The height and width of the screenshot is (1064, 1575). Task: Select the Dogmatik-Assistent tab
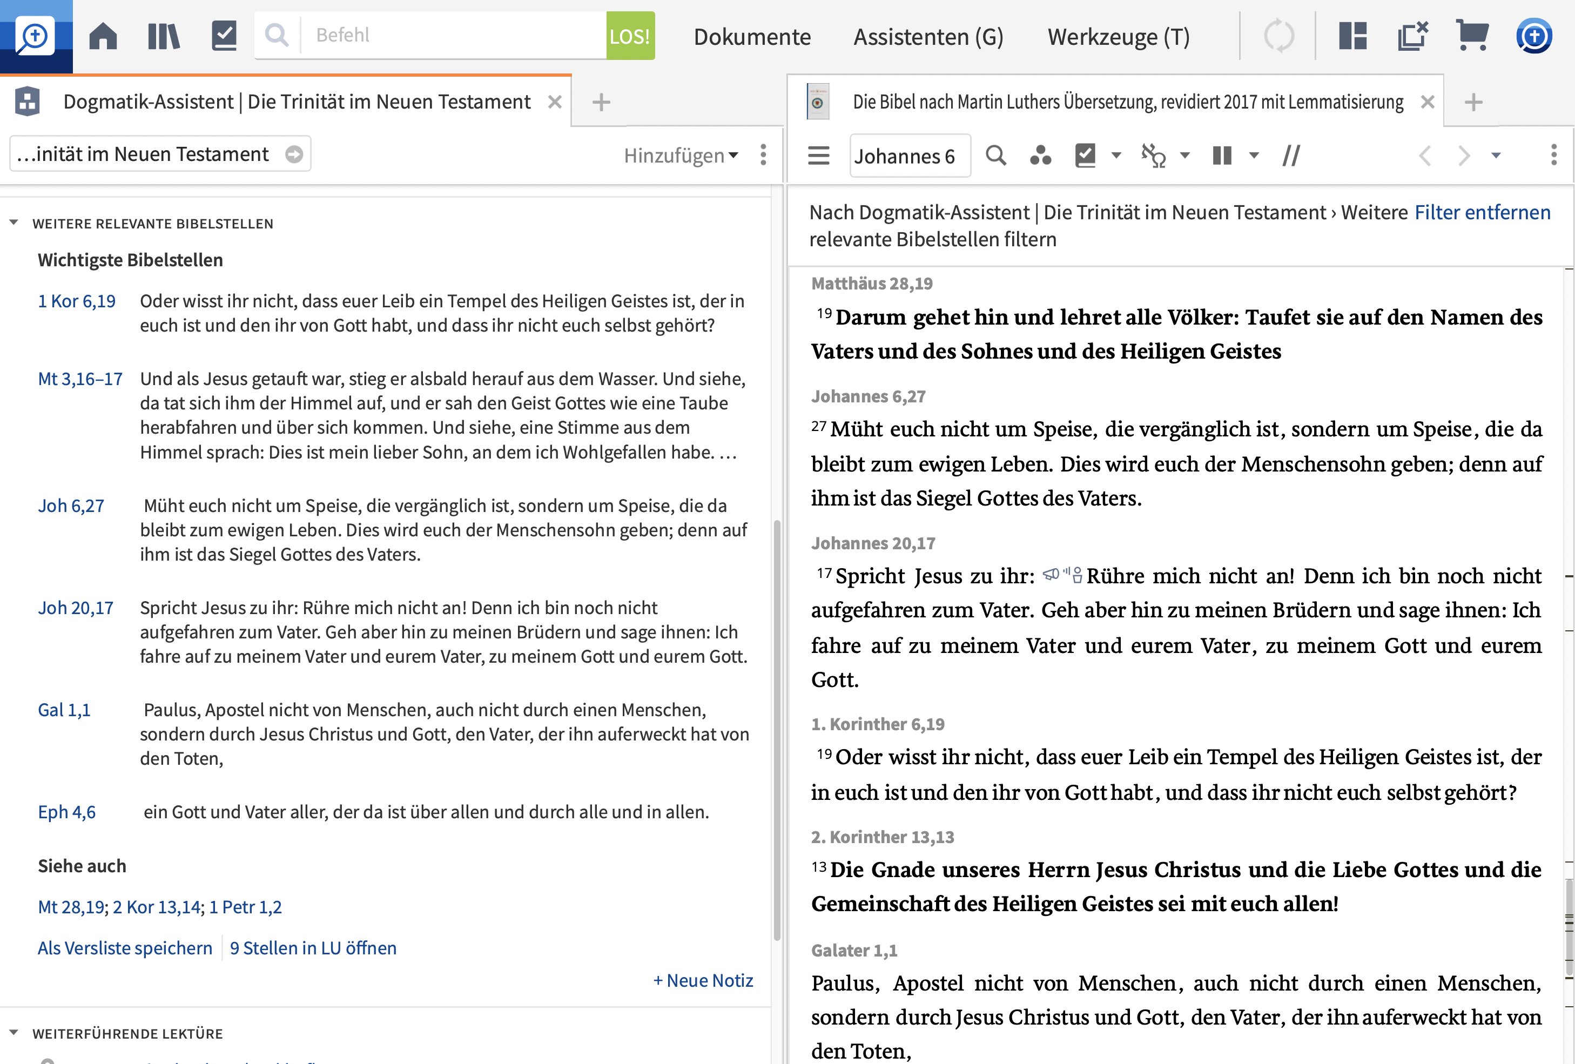[x=296, y=102]
